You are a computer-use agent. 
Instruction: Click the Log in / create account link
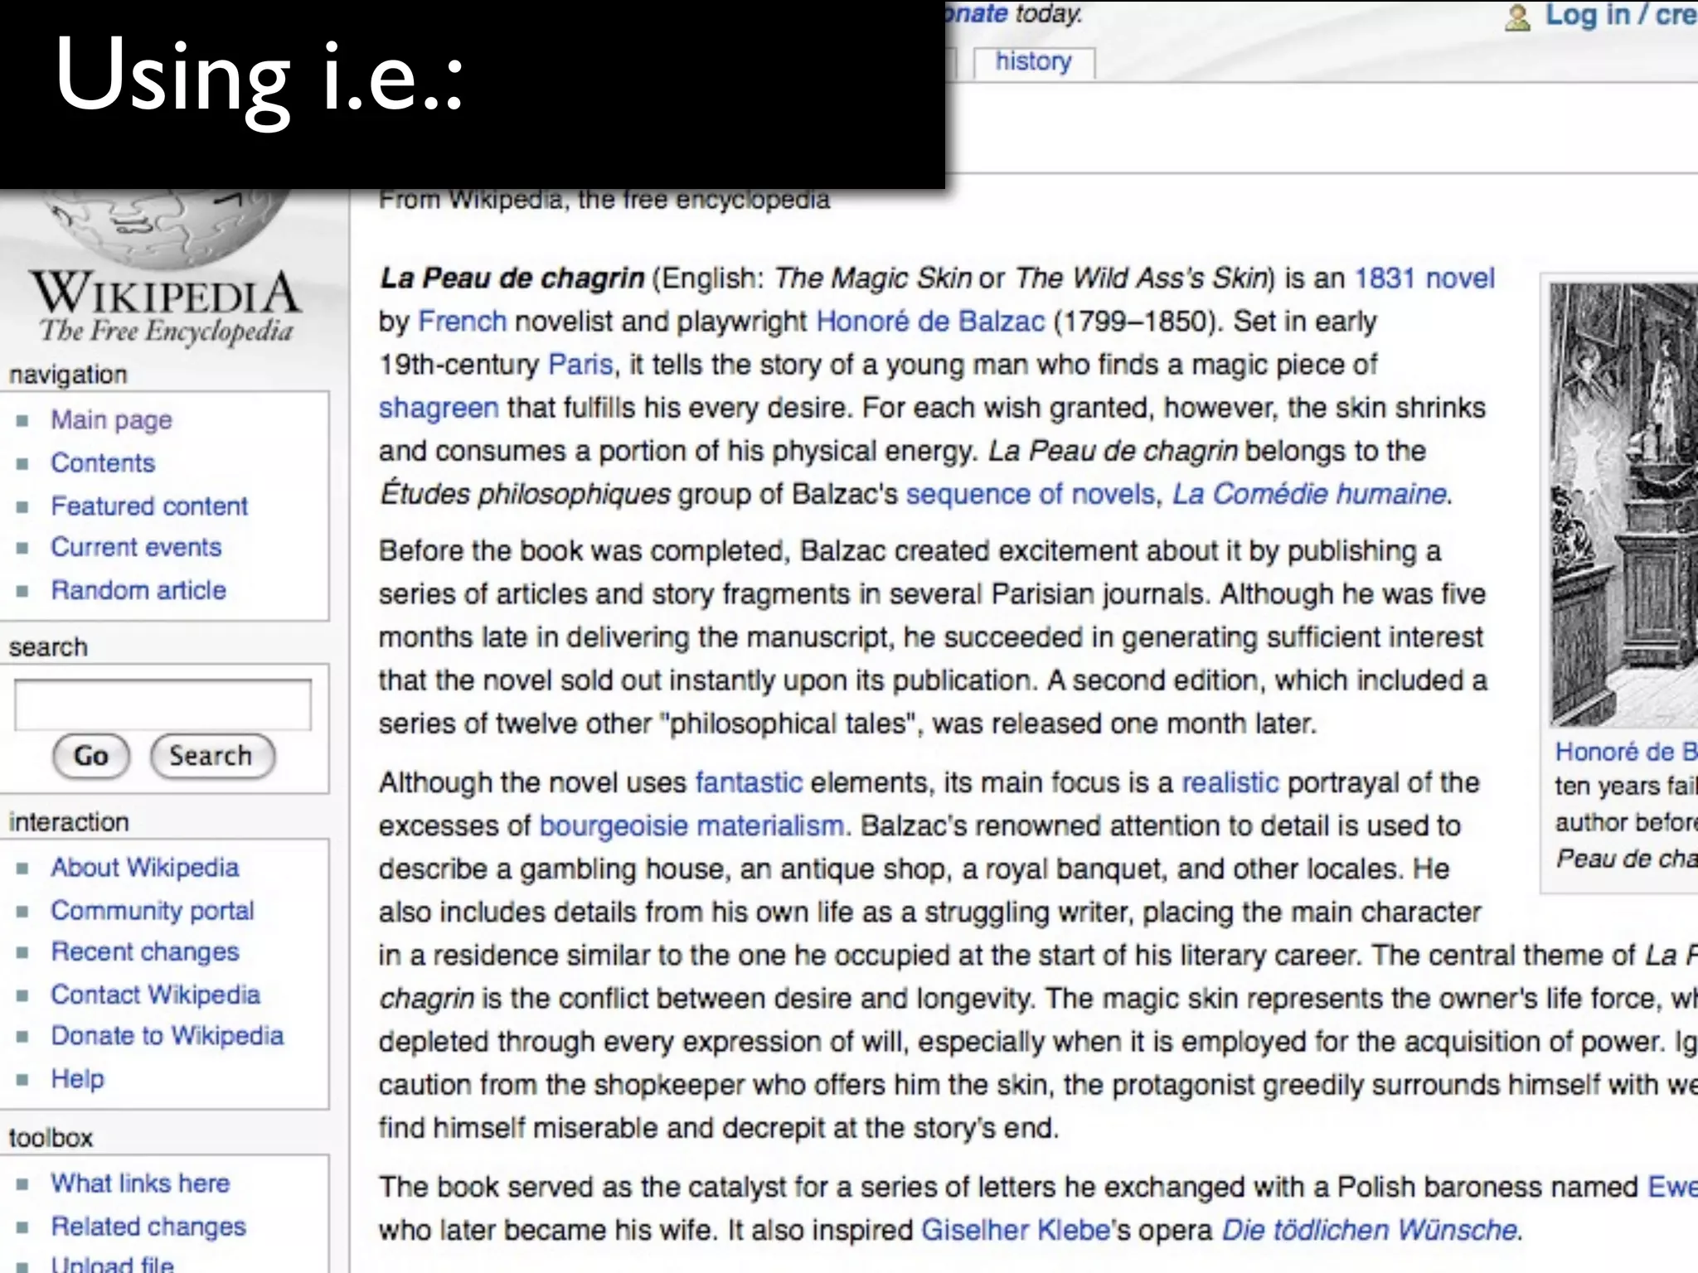point(1621,16)
